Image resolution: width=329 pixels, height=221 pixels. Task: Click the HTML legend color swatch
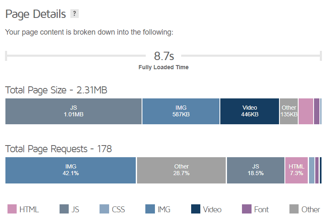[12, 209]
